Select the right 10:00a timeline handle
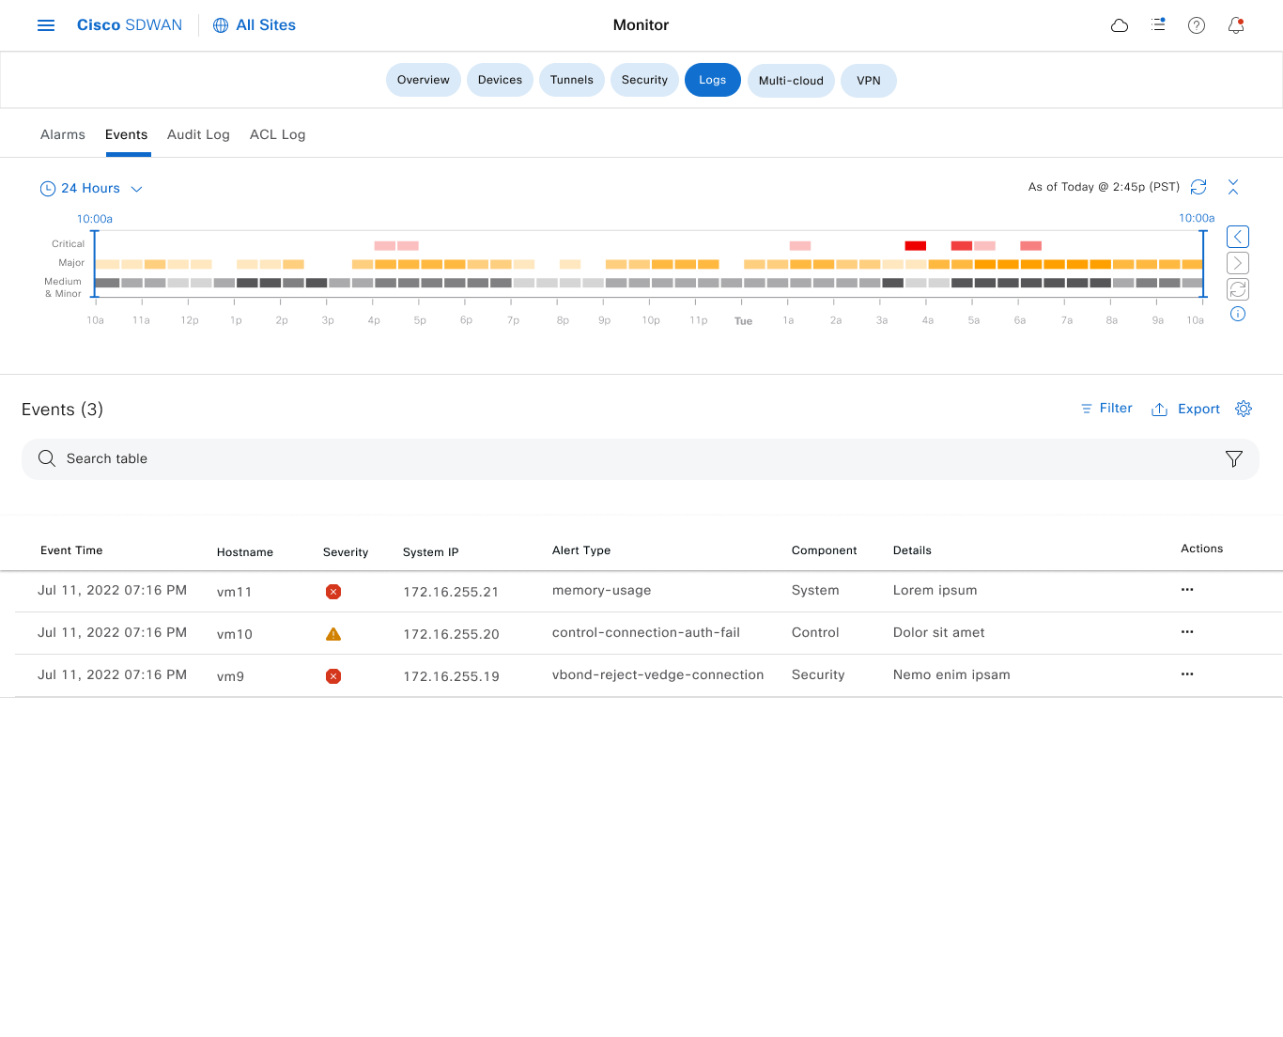The image size is (1283, 1037). pos(1203,263)
